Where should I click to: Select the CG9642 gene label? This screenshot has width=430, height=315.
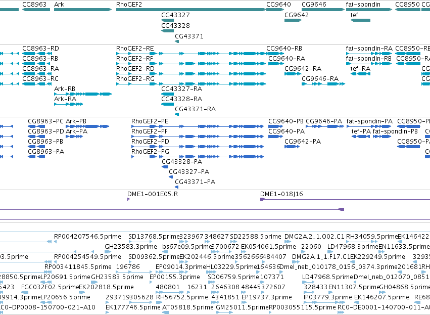[x=297, y=15]
